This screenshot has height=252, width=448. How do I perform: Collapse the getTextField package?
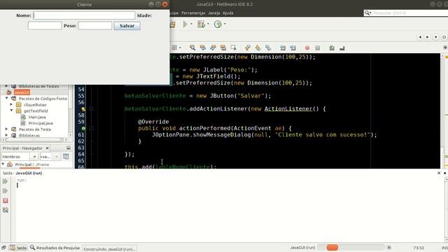tap(12, 111)
